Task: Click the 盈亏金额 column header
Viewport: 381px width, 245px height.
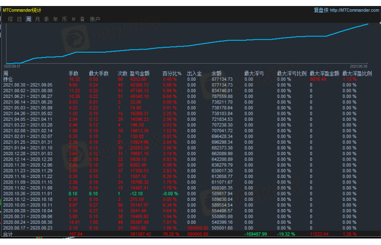Action: tap(139, 73)
